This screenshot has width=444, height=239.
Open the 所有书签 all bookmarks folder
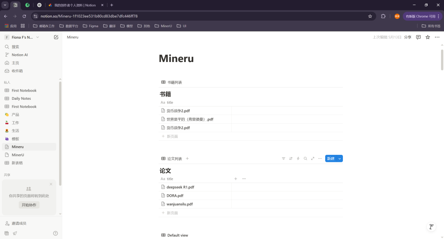point(431,26)
